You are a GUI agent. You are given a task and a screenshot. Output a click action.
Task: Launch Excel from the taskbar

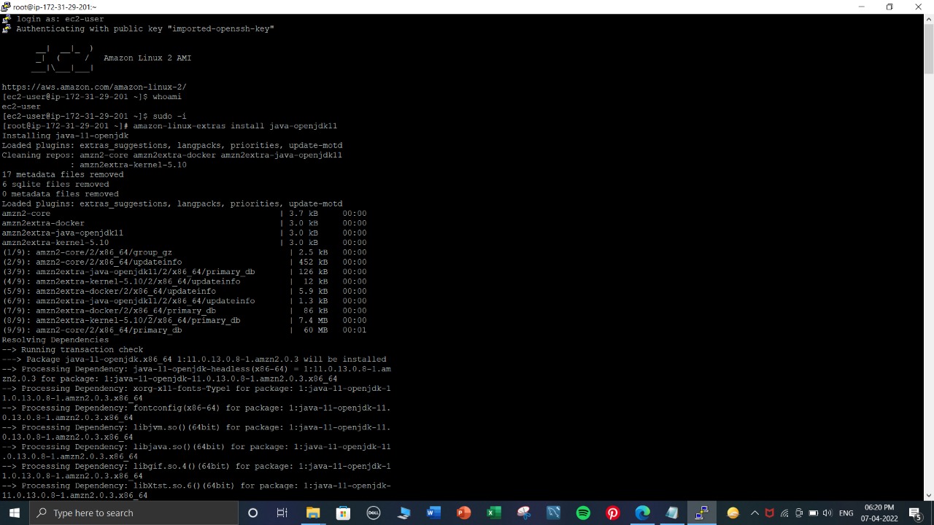click(493, 513)
